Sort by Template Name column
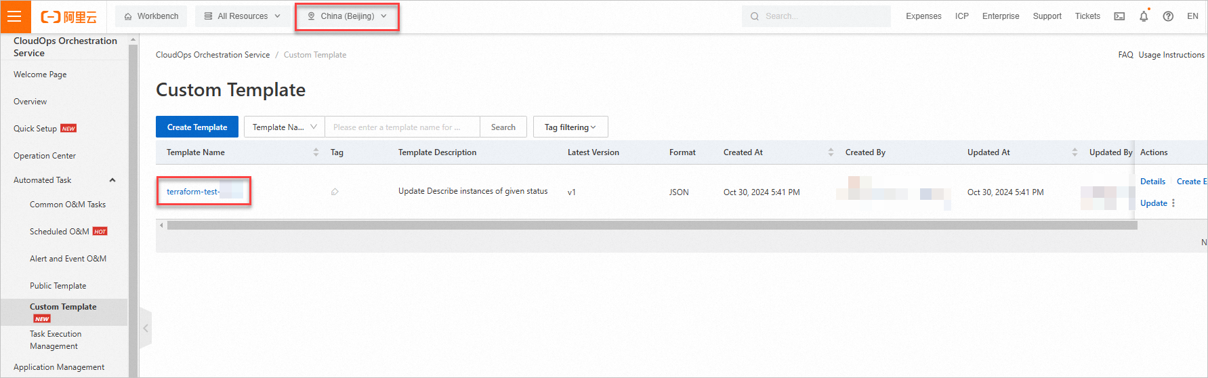The image size is (1208, 378). (x=316, y=152)
